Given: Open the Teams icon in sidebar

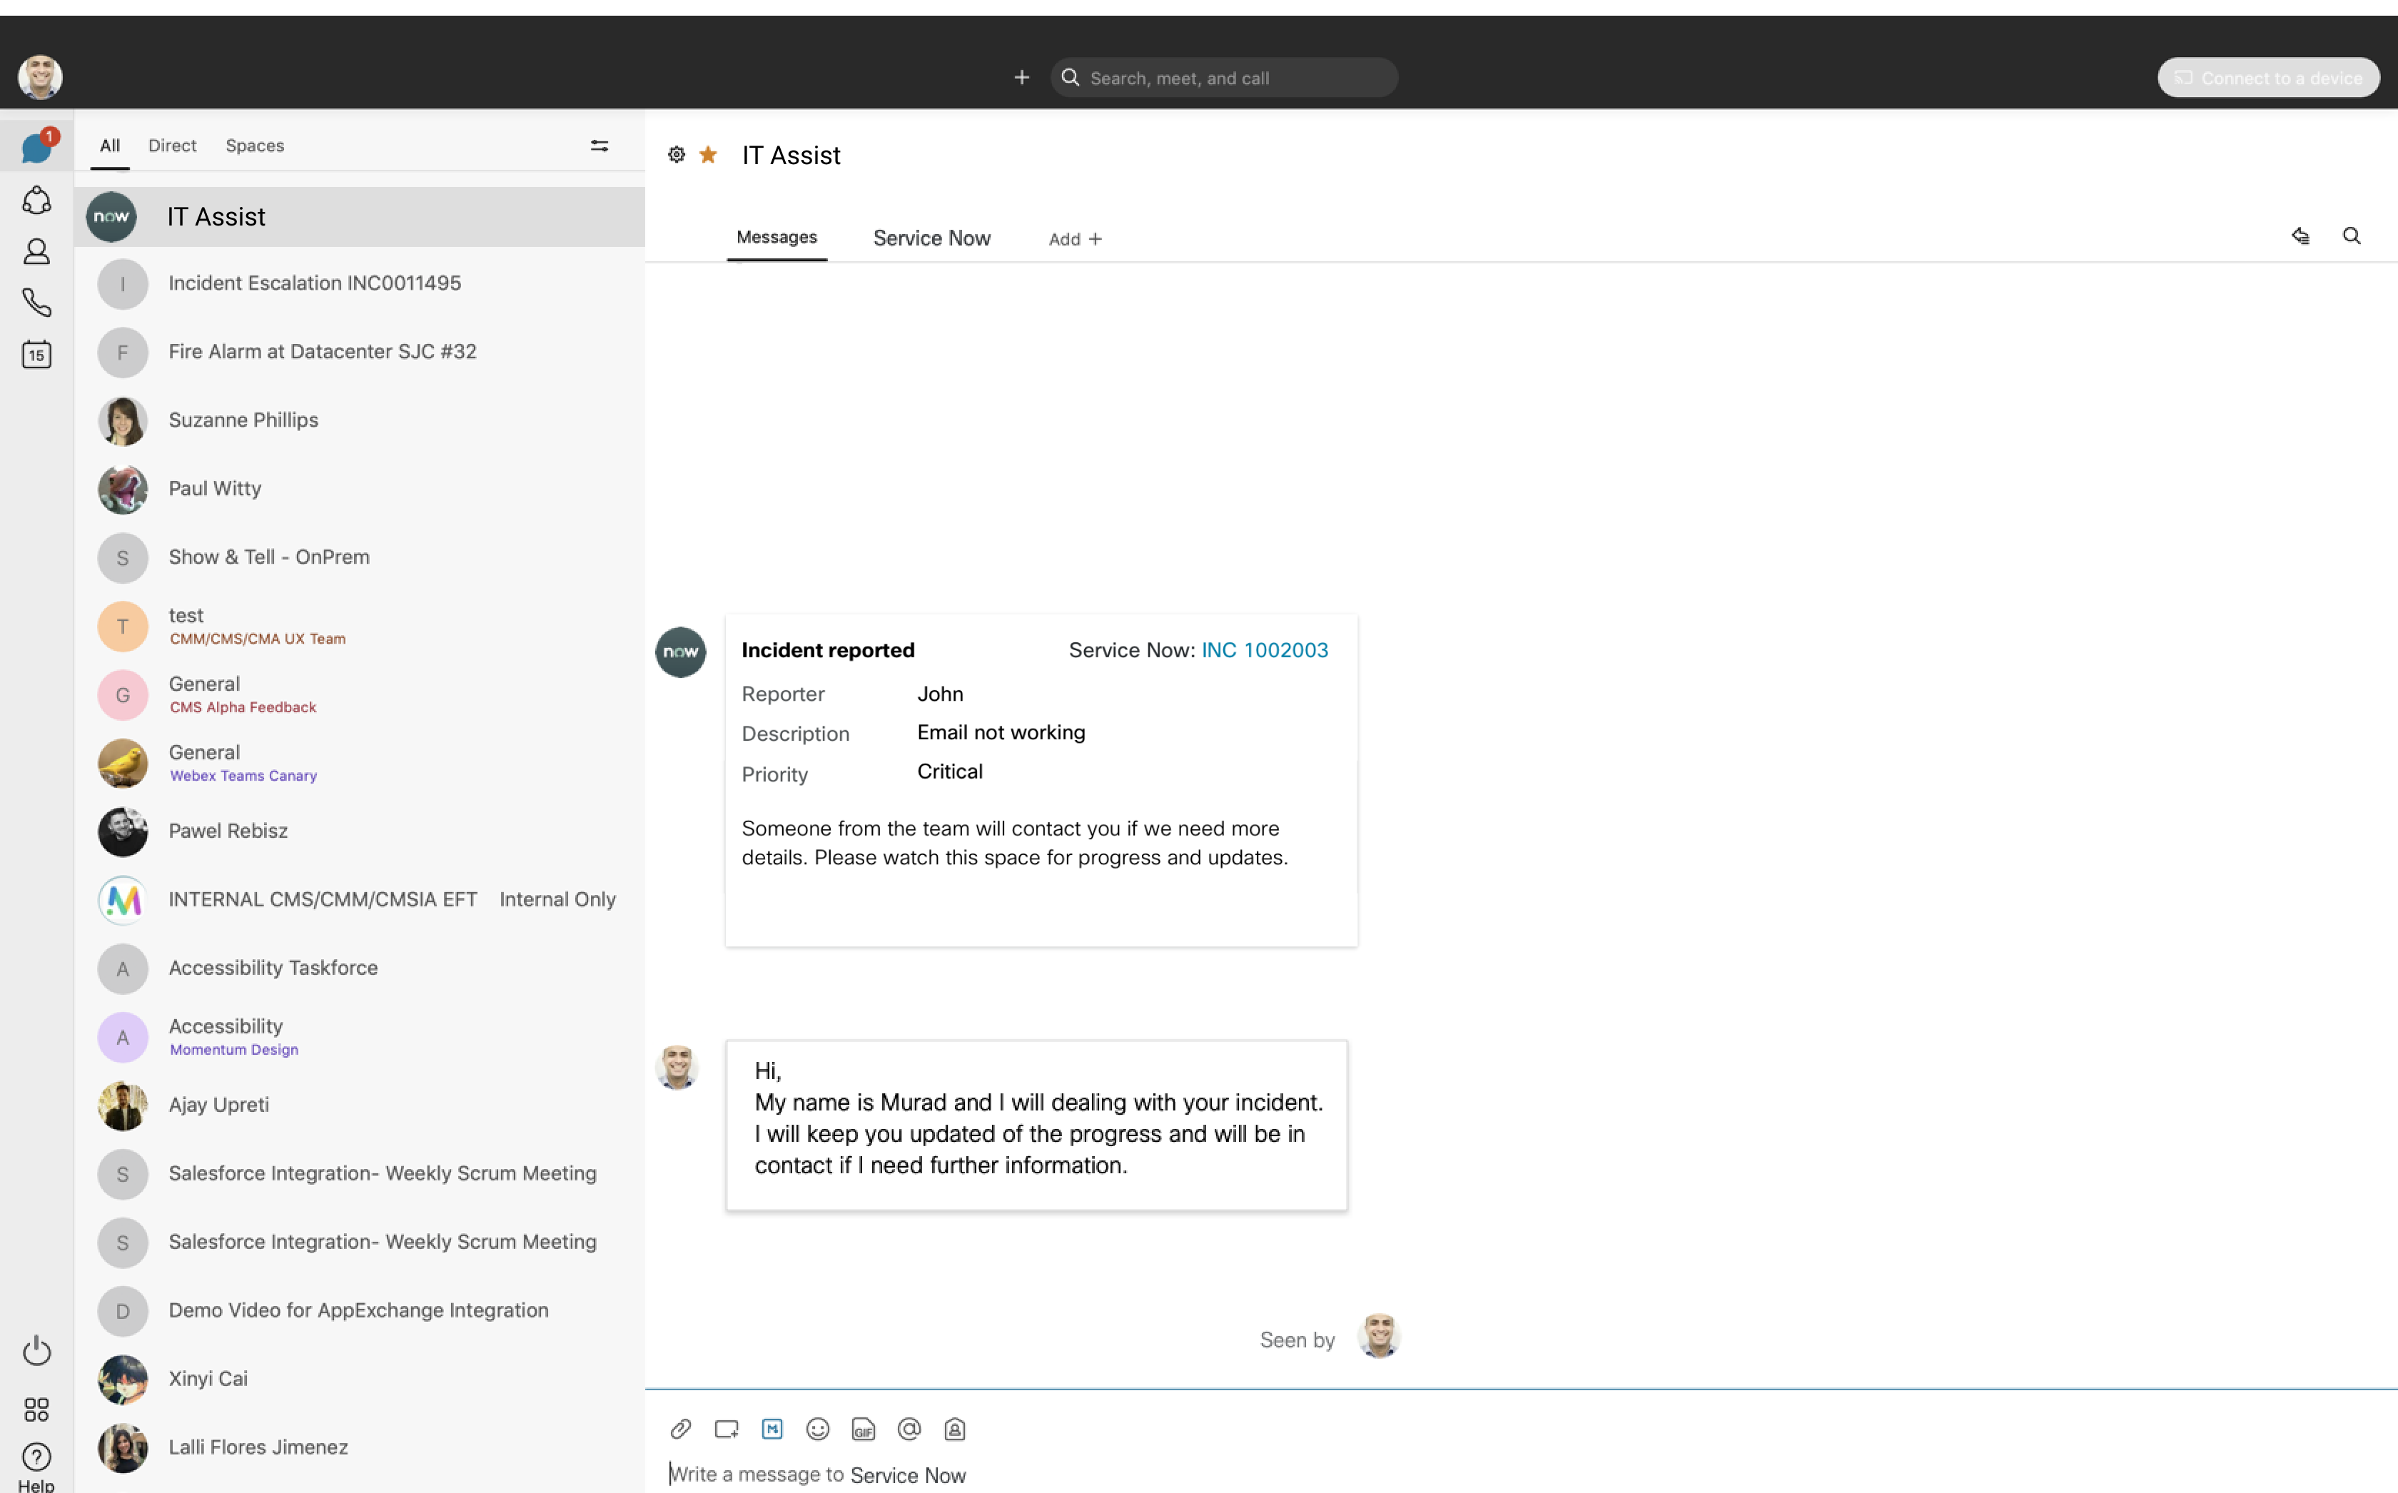Looking at the screenshot, I should tap(36, 201).
